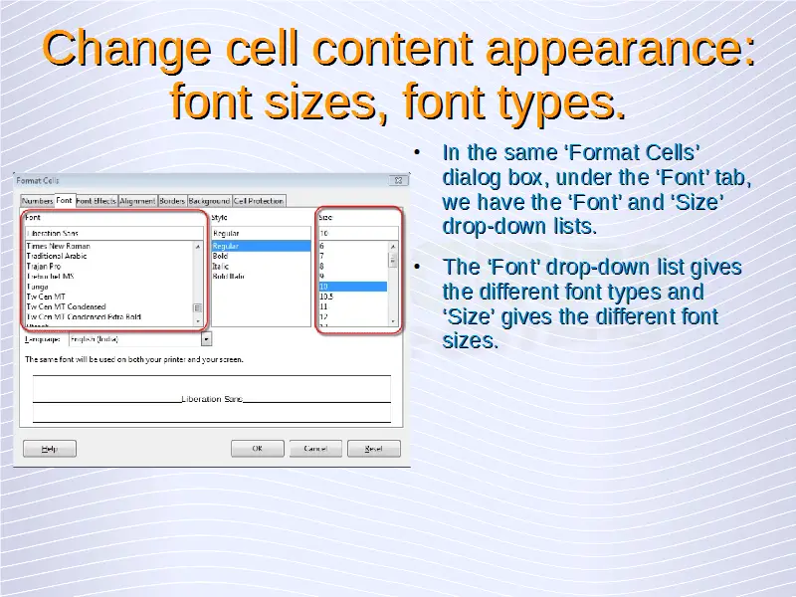The image size is (796, 597).
Task: Pick size 8 from the Size list
Action: click(321, 266)
